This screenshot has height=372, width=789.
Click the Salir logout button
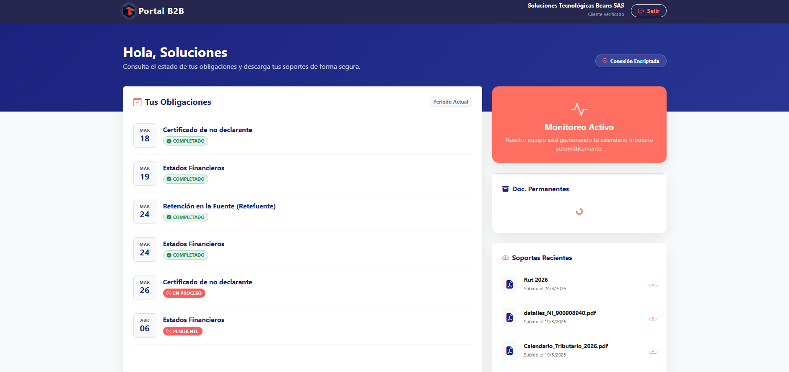point(648,11)
